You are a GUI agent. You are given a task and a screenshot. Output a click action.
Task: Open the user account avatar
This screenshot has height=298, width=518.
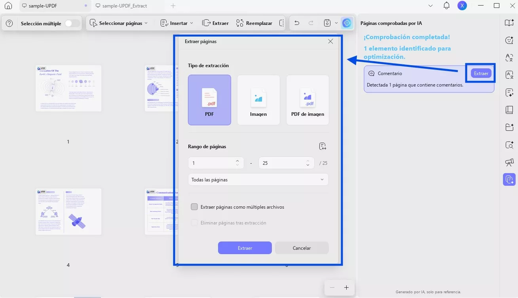pos(462,6)
